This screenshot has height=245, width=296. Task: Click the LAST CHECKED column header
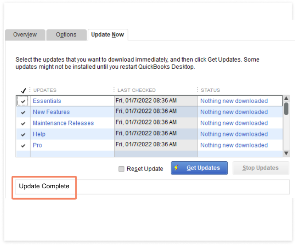click(x=136, y=90)
